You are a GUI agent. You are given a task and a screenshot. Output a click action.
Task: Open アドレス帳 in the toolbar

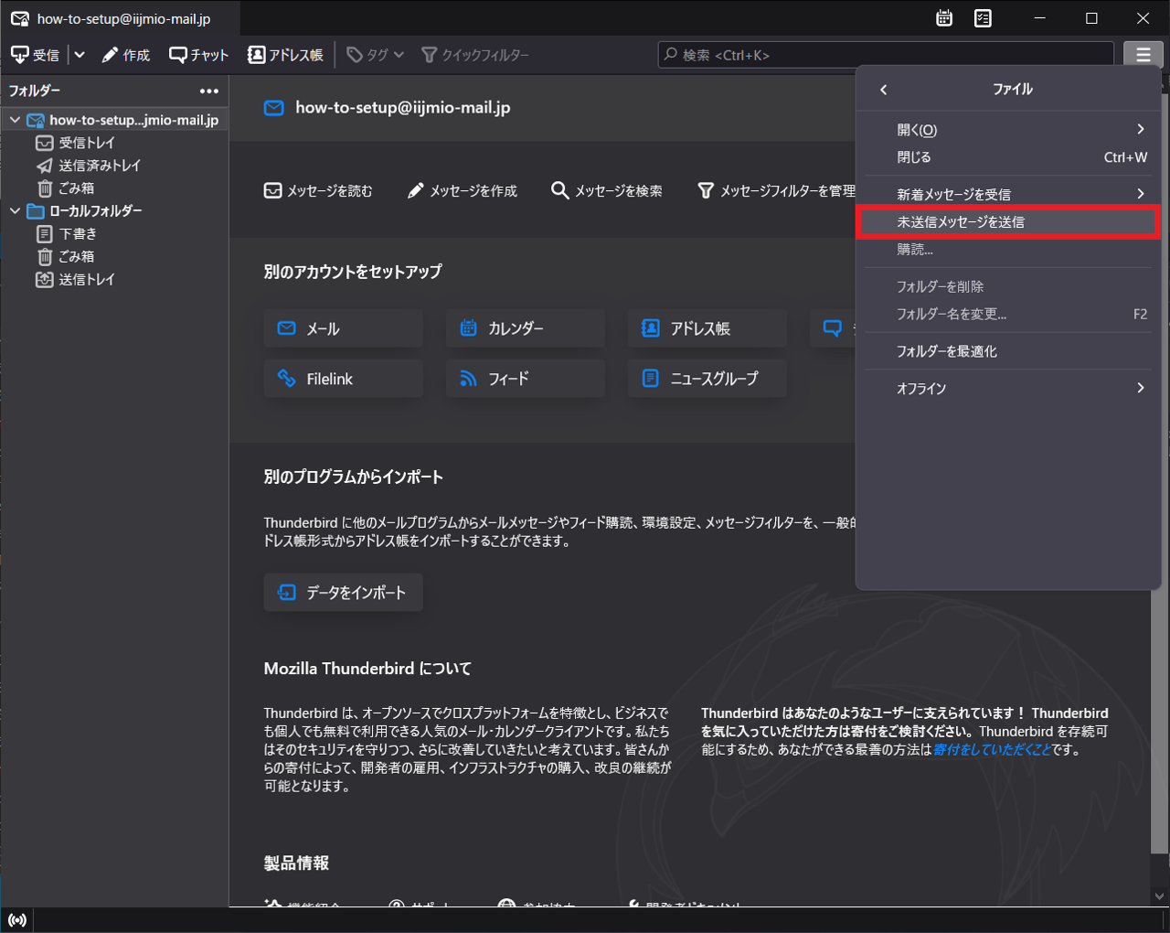[285, 55]
